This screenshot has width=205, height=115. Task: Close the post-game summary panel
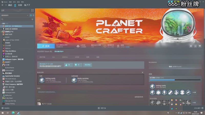[x=142, y=72]
